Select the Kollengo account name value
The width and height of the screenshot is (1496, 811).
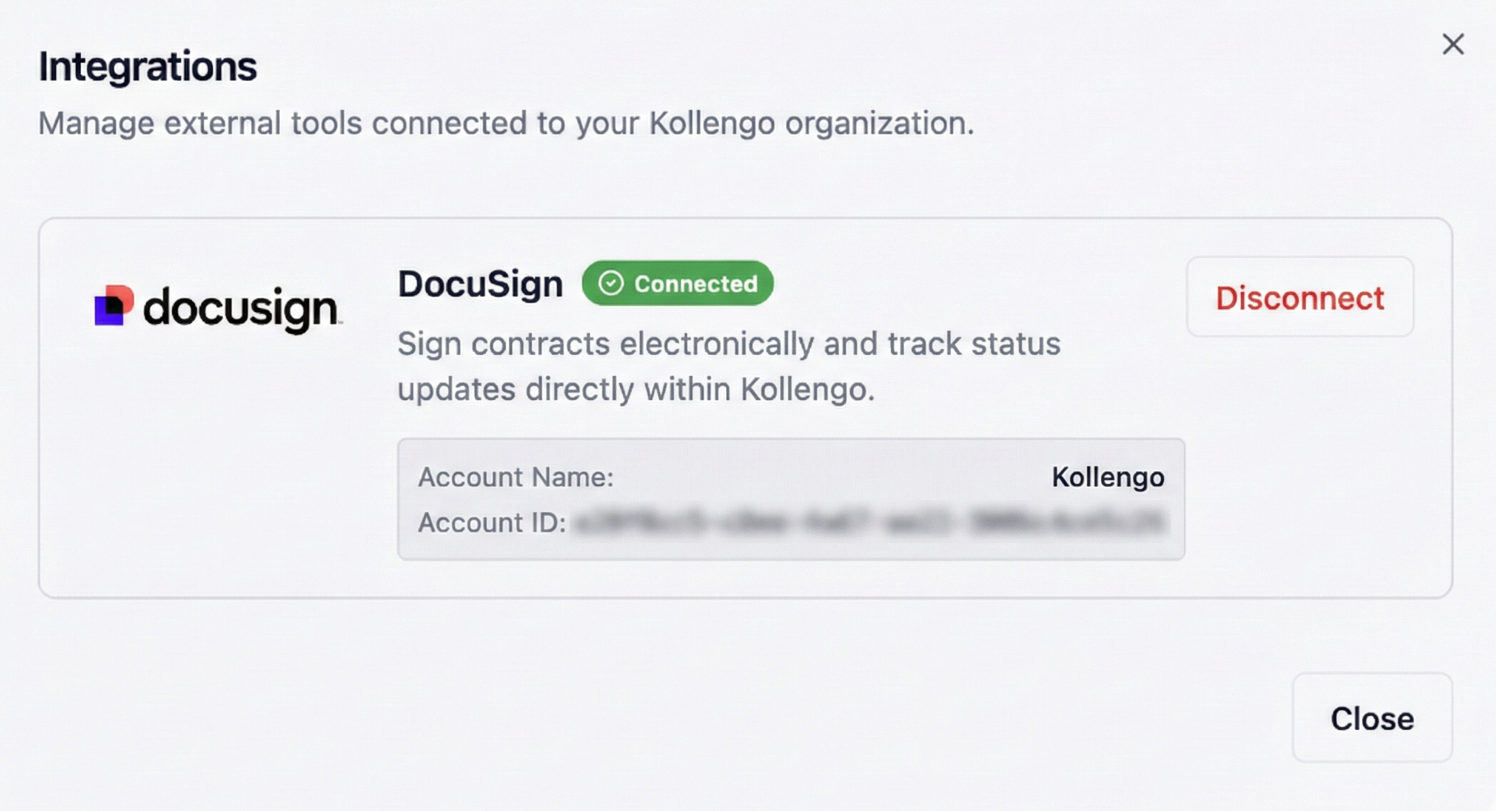(1107, 477)
